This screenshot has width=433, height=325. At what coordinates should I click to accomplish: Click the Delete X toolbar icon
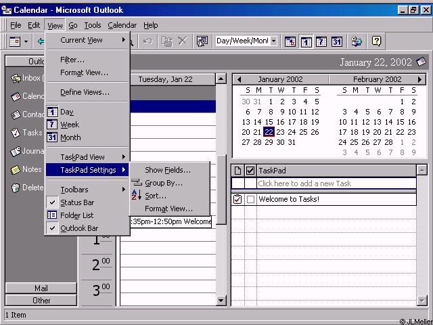tap(182, 41)
